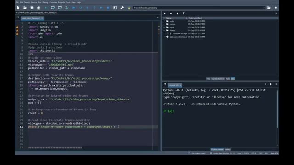Open PYTHONPATH manager
This screenshot has height=165, width=294.
(129, 8)
